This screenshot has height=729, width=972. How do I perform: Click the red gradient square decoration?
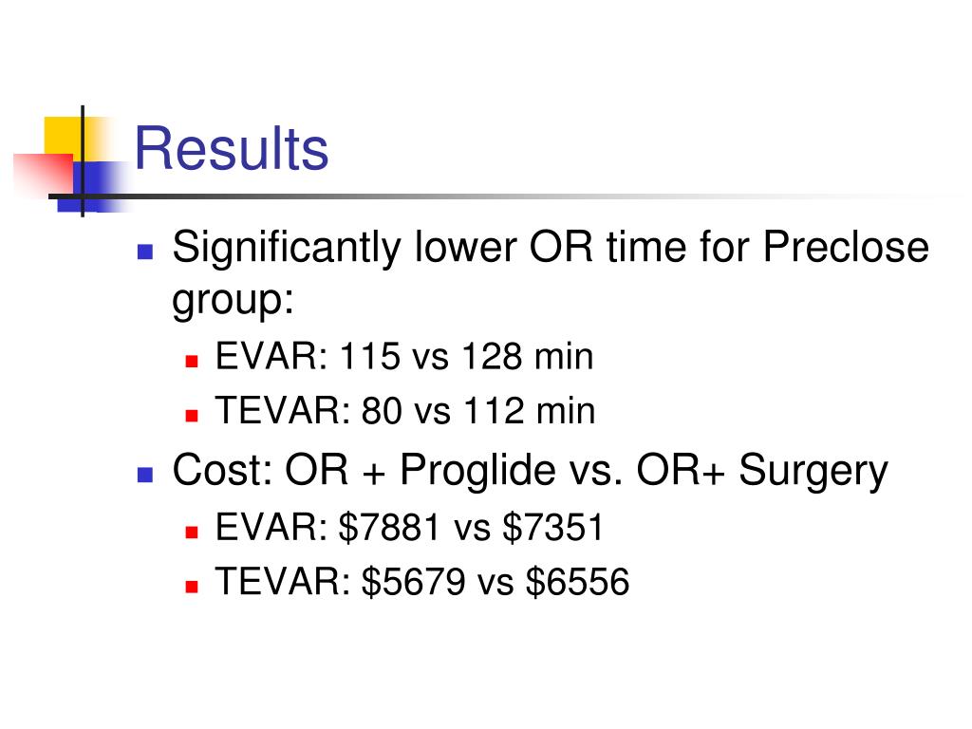(x=42, y=174)
